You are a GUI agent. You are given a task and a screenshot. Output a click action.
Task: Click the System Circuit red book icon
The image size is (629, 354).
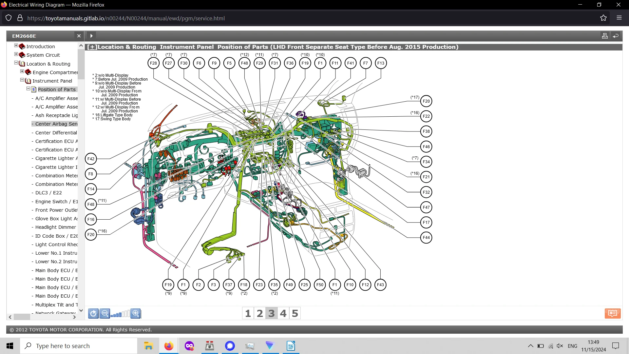click(22, 55)
